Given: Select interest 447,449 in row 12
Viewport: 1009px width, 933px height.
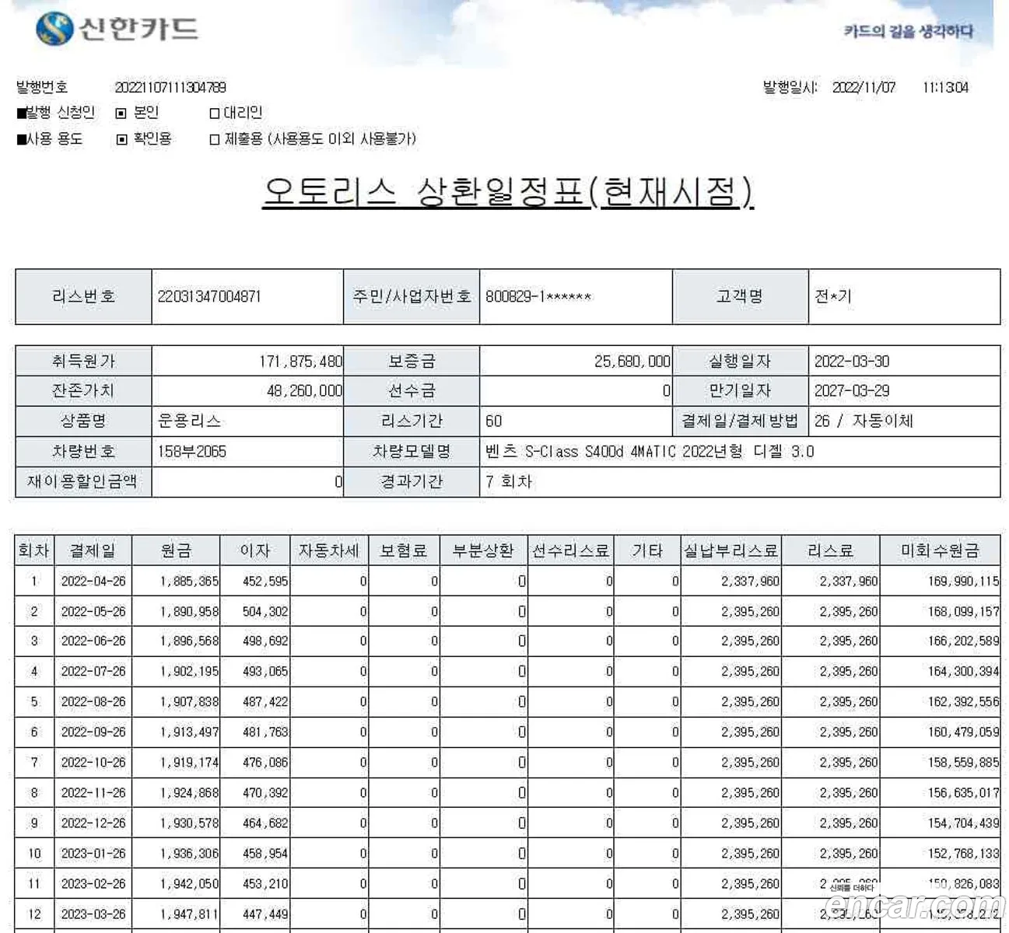Looking at the screenshot, I should [x=265, y=914].
